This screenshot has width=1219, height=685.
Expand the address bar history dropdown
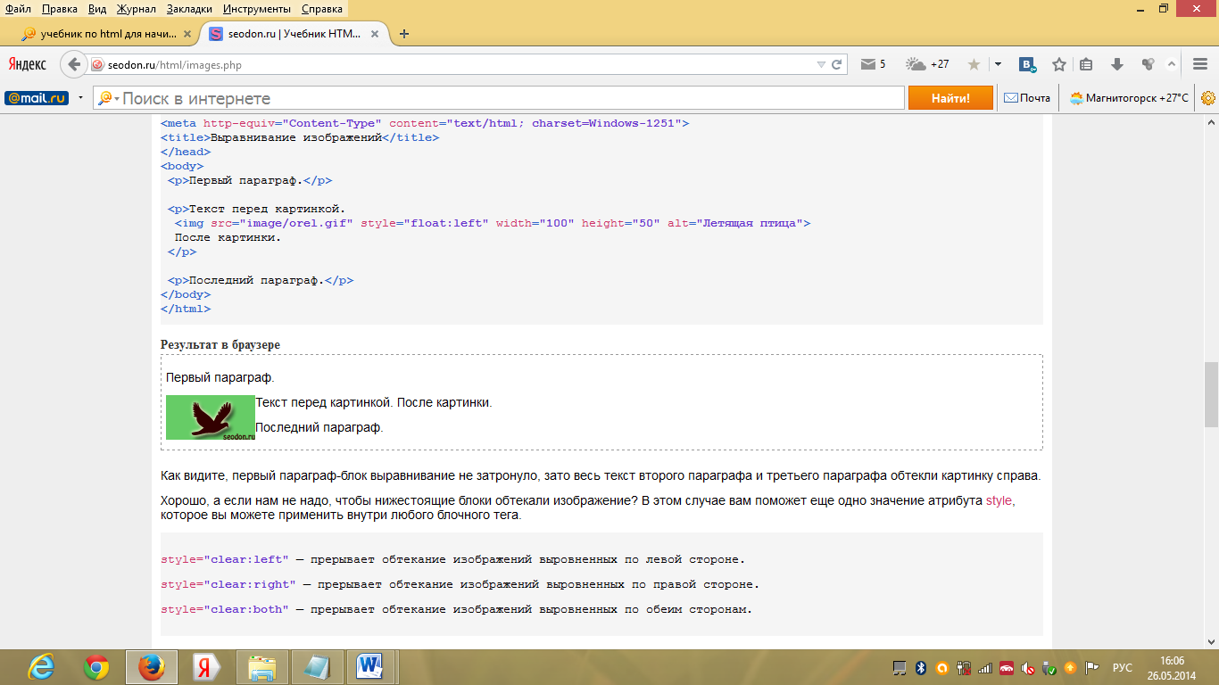point(821,64)
